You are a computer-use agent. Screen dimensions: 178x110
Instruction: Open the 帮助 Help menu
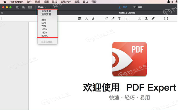[94, 2]
